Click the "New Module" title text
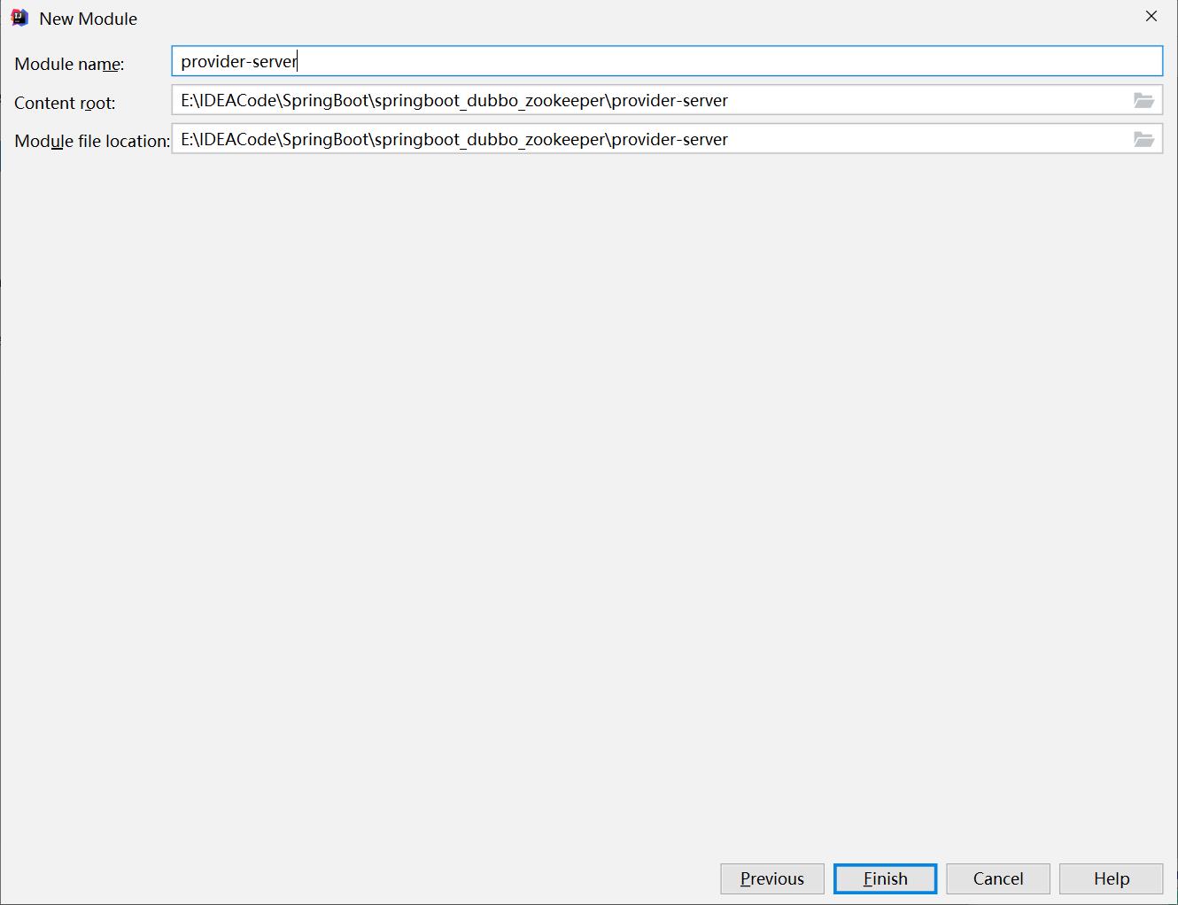1178x905 pixels. pos(89,19)
